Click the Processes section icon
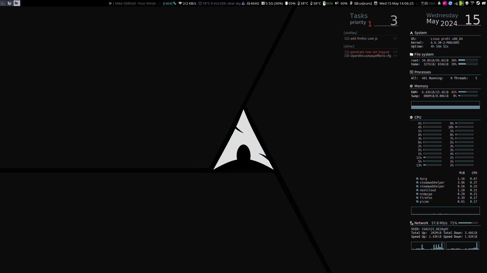Viewport: 487px width, 273px height. click(411, 72)
